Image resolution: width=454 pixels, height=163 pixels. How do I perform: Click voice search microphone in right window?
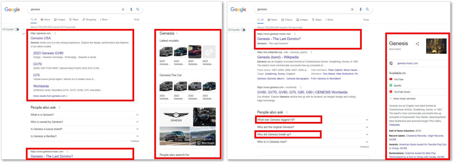360,9
